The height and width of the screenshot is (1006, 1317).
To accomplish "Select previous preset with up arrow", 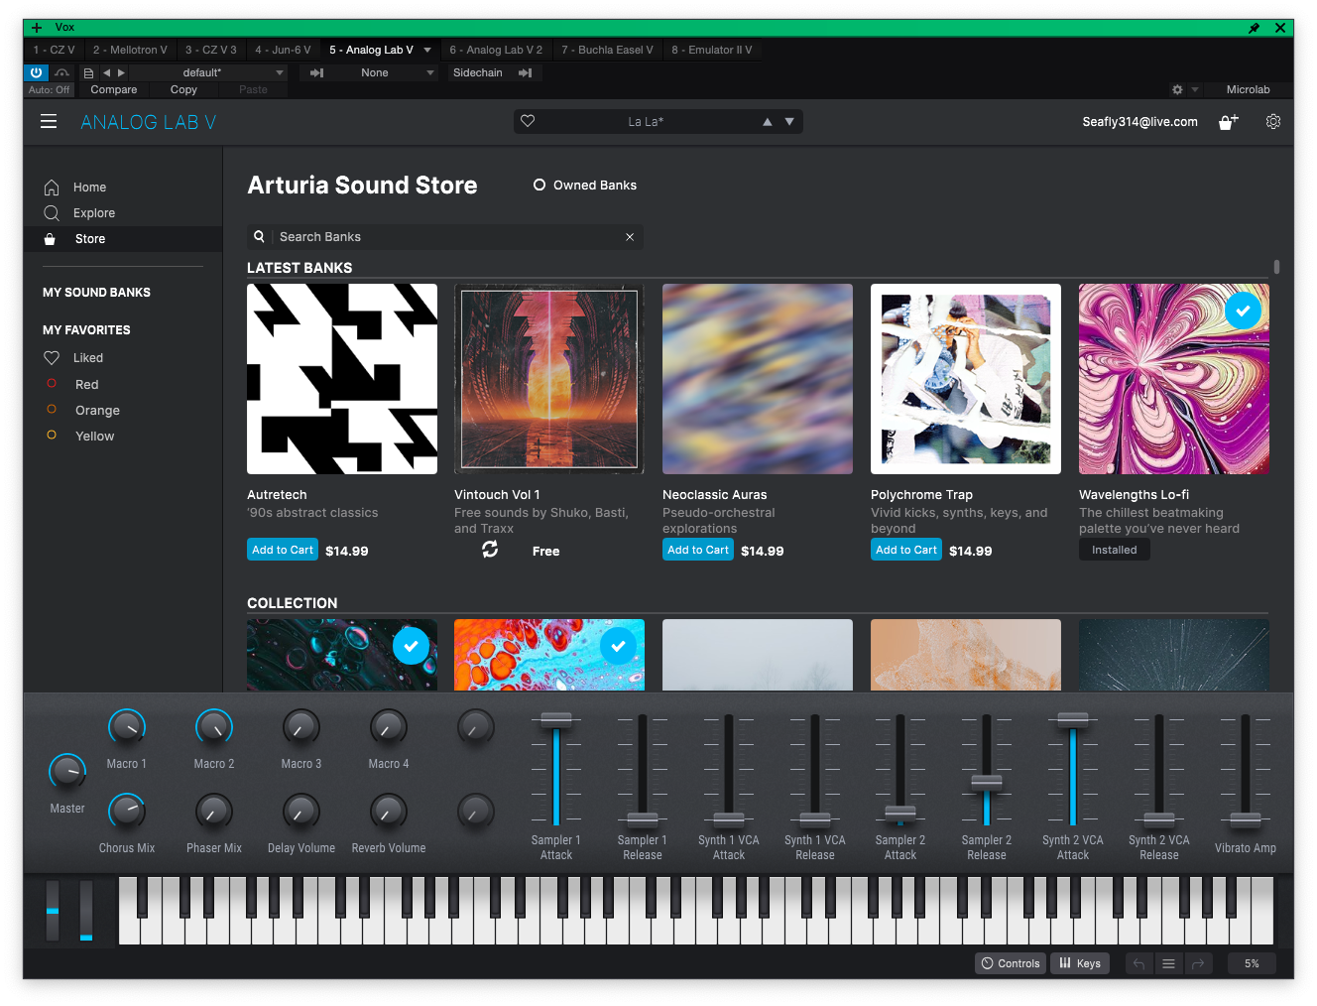I will click(x=767, y=122).
